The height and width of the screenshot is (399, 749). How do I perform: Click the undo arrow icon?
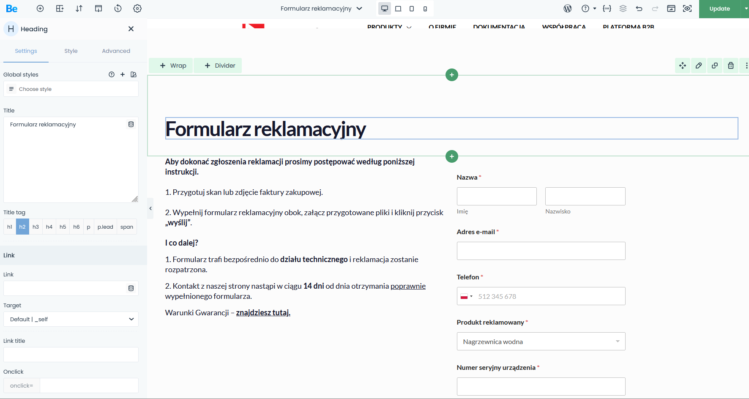[x=639, y=8]
